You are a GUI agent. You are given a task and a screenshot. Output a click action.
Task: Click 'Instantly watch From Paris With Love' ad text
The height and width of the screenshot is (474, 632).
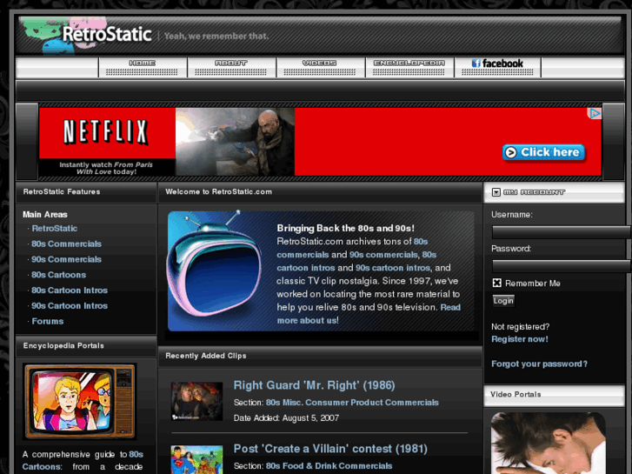[x=106, y=168]
